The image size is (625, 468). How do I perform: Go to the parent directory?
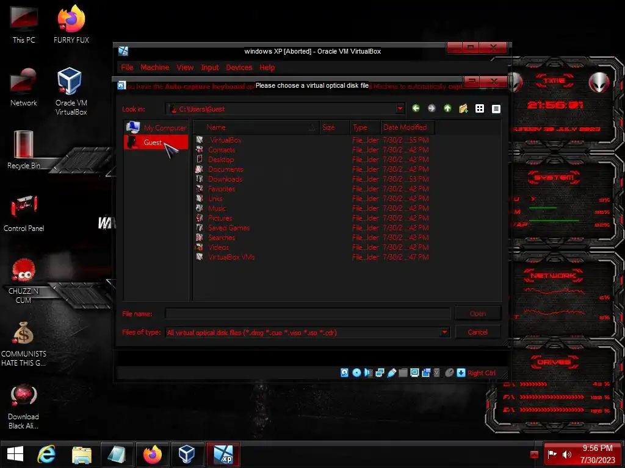[447, 108]
